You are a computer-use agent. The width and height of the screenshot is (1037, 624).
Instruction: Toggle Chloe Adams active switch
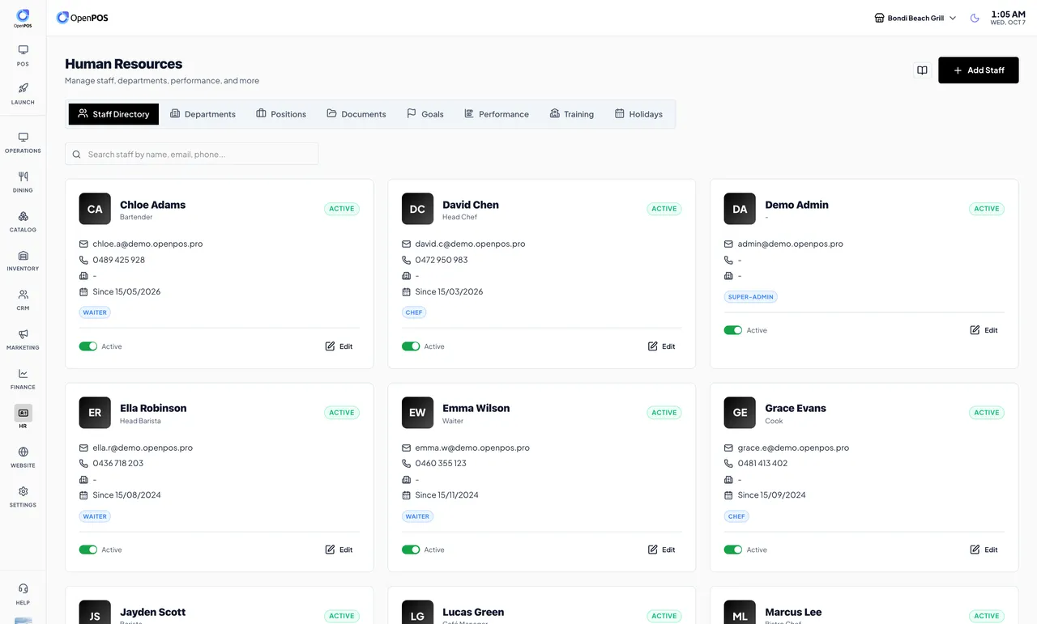(x=87, y=346)
